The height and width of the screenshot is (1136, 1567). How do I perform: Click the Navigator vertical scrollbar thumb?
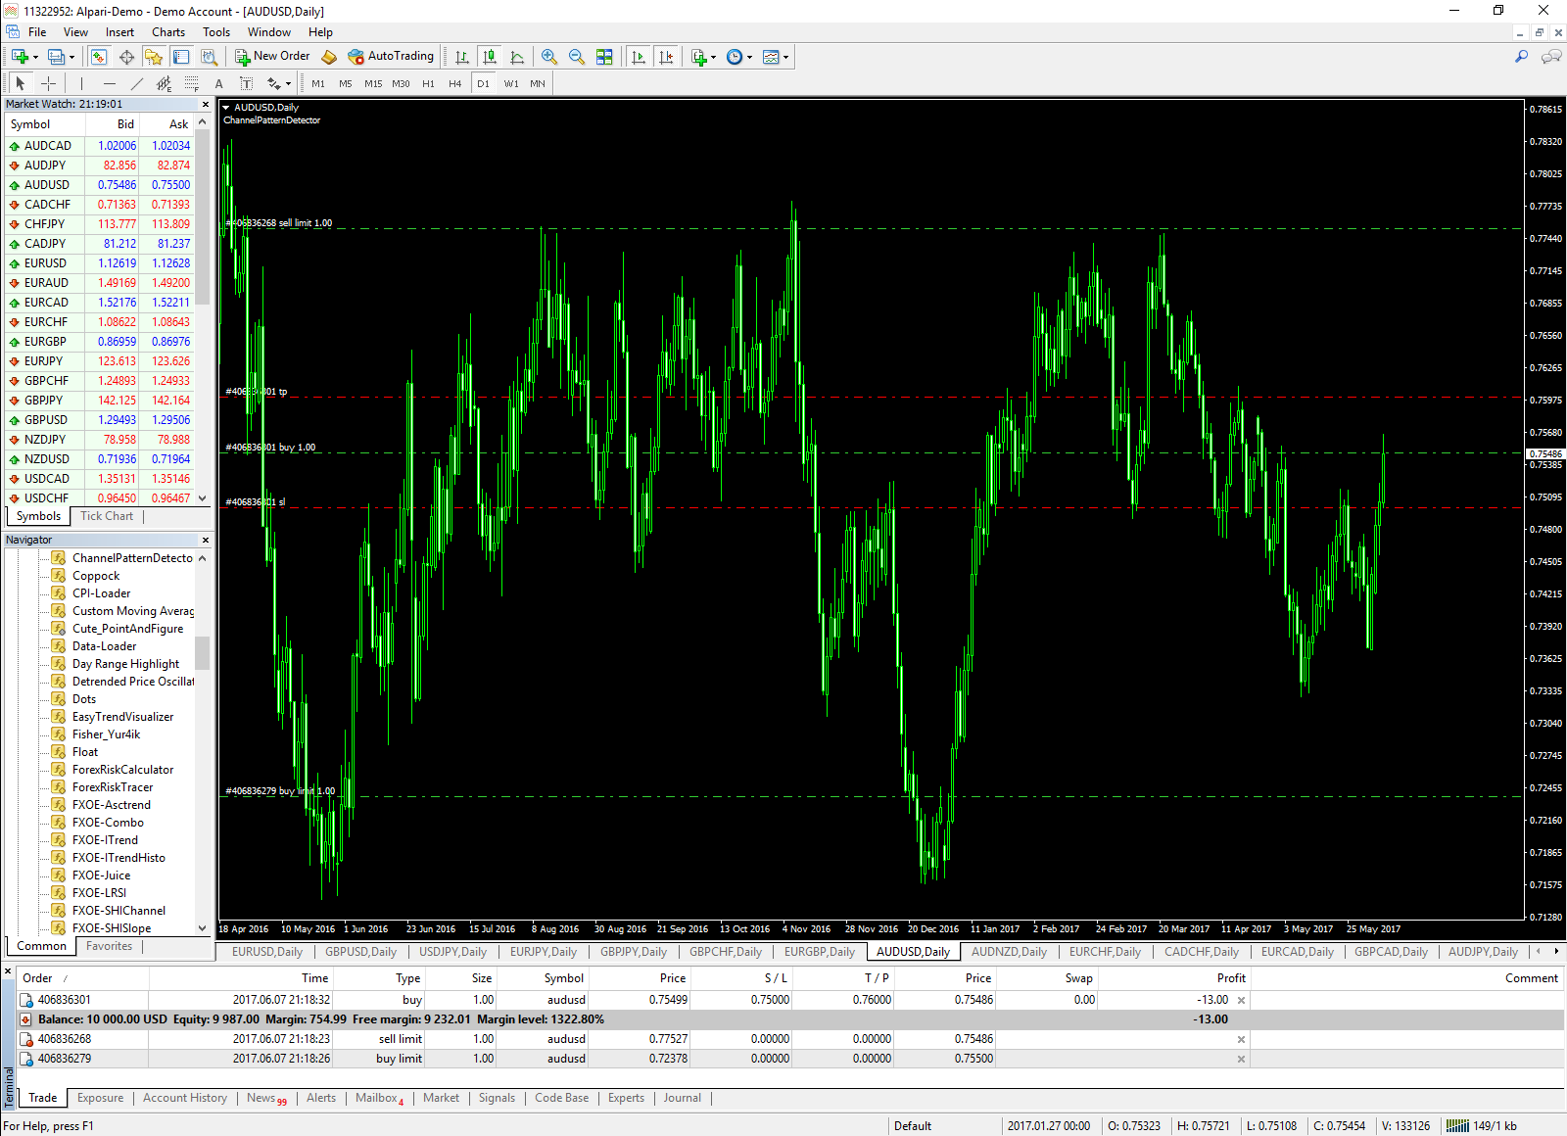(x=203, y=652)
